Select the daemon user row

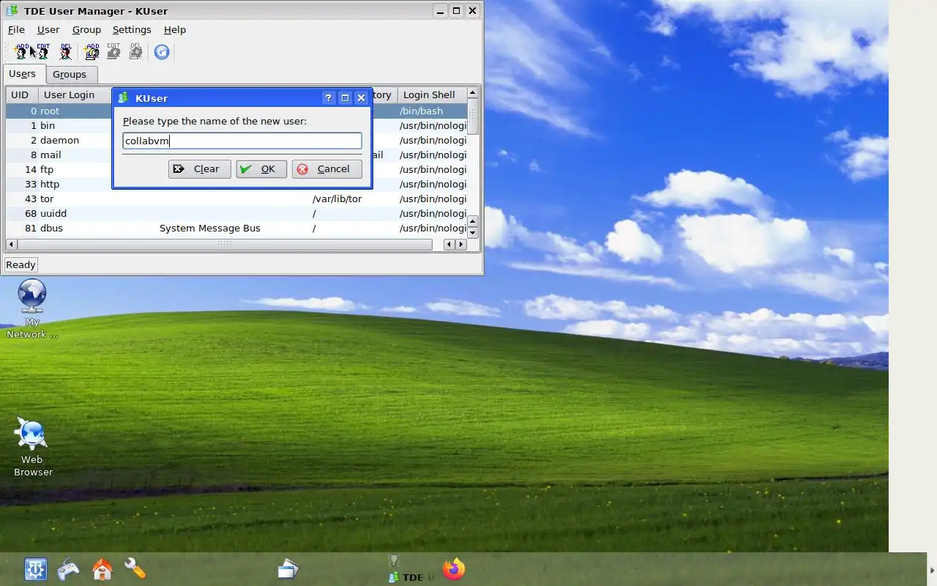[236, 140]
